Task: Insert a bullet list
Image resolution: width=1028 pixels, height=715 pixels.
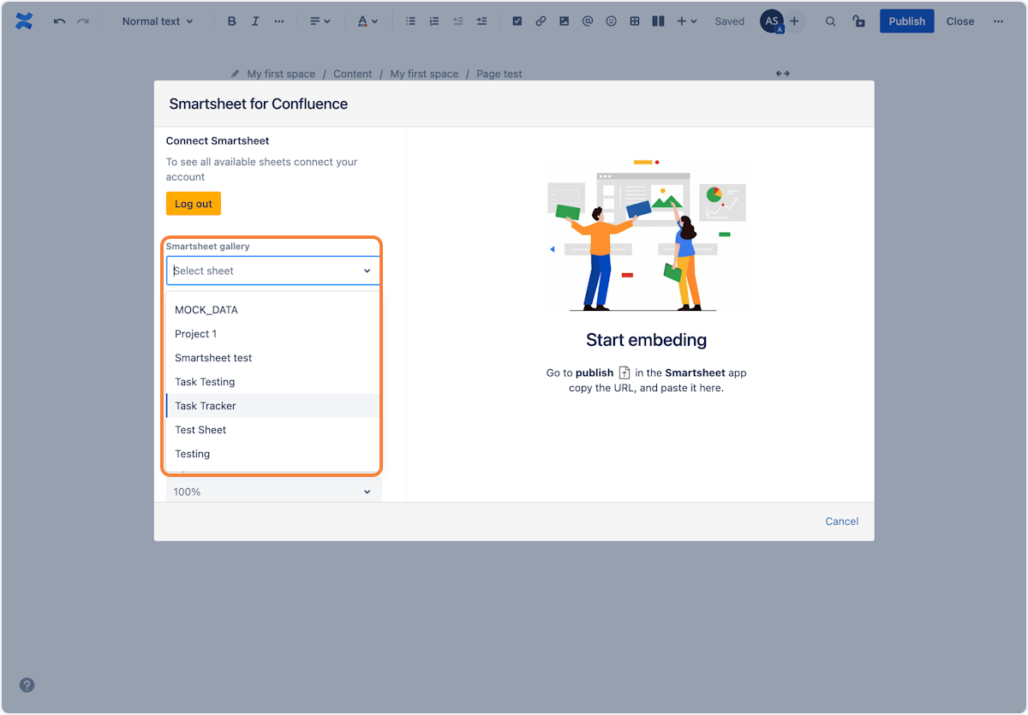Action: (410, 21)
